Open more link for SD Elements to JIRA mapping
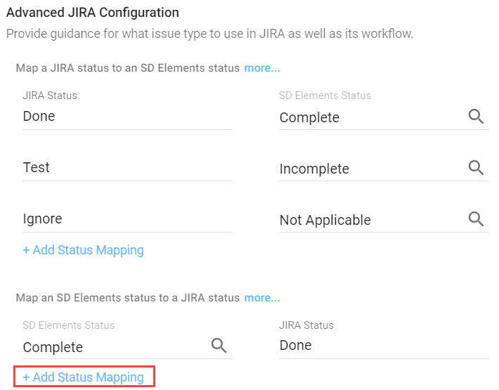The height and width of the screenshot is (390, 499). 262,298
